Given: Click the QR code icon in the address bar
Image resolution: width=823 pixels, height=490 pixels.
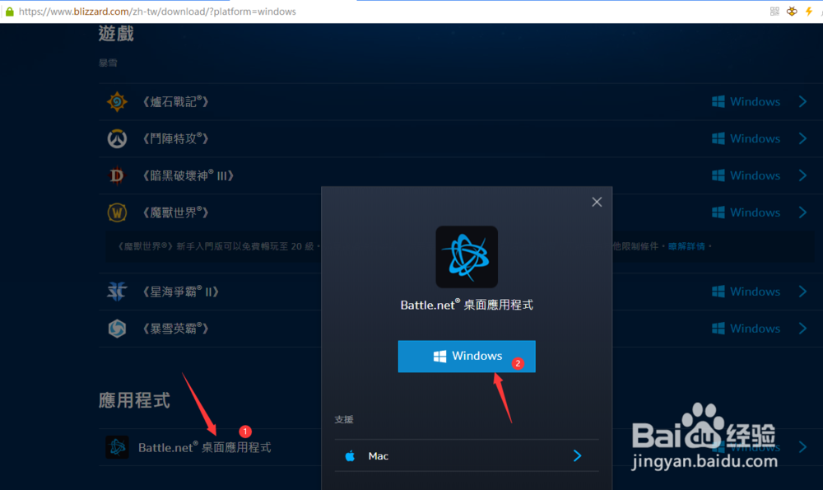Looking at the screenshot, I should point(774,12).
